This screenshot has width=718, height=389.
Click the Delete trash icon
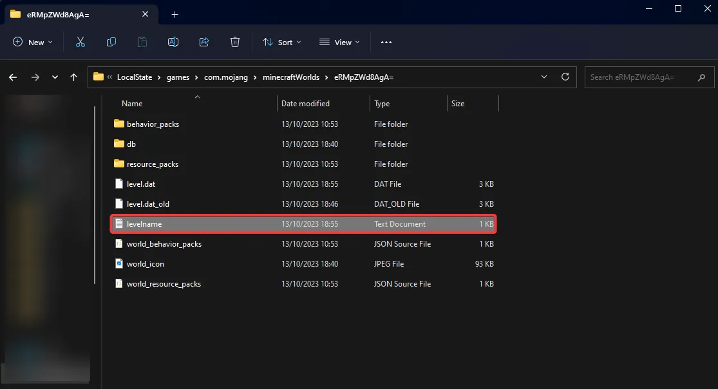235,42
